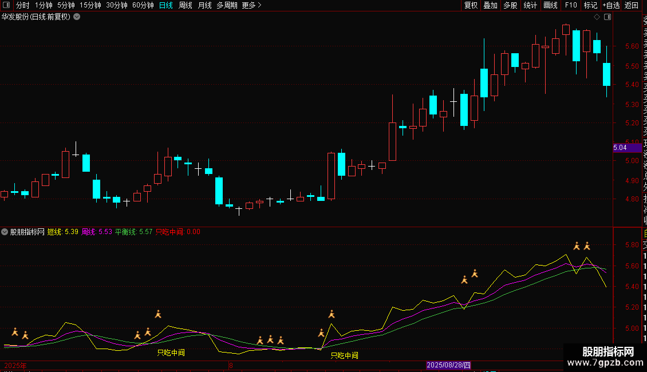647x372 pixels.
Task: Click the 平衡线: 5.57 indicator value
Action: coord(133,232)
